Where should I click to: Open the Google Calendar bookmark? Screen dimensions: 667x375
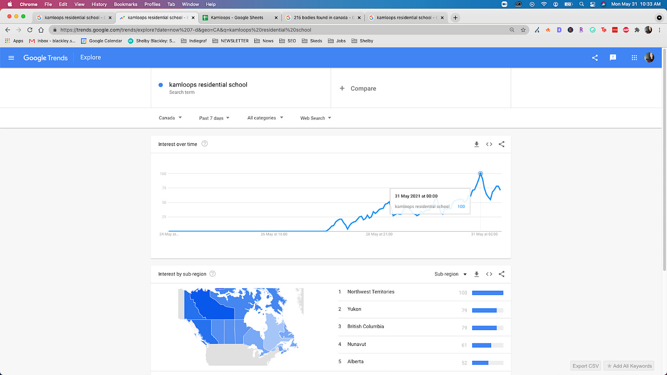pos(101,41)
